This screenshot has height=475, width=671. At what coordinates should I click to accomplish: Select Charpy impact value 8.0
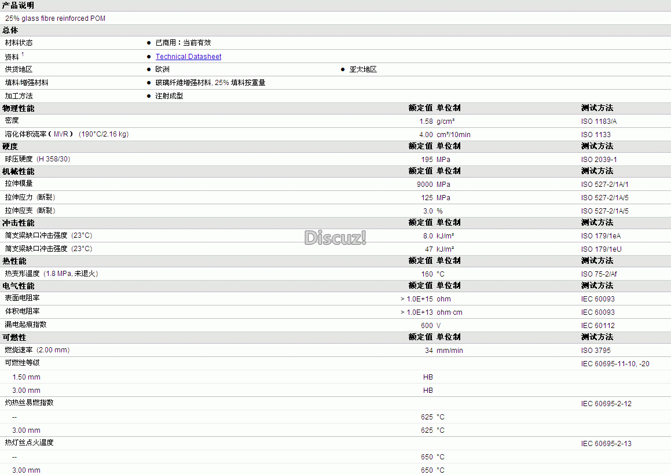point(428,235)
